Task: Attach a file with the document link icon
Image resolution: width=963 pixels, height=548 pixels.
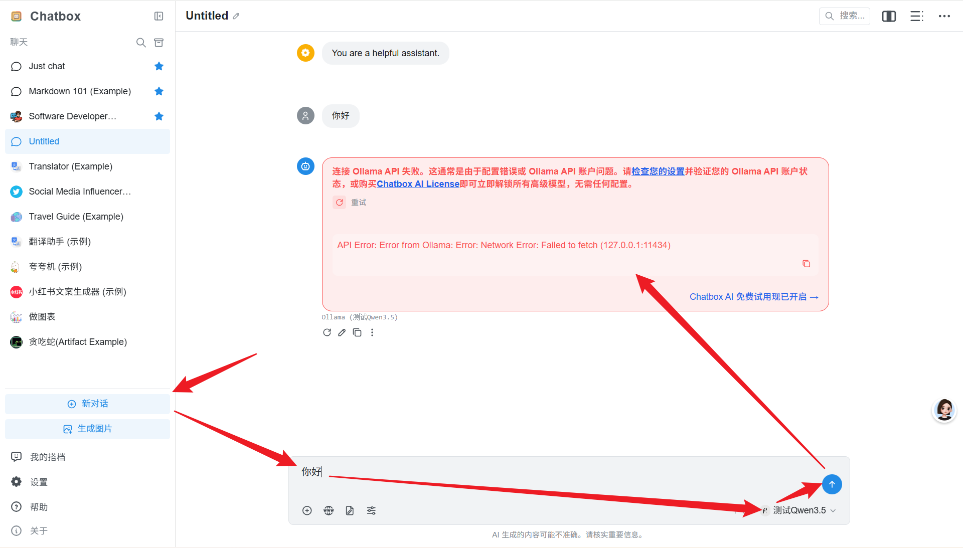Action: 350,510
